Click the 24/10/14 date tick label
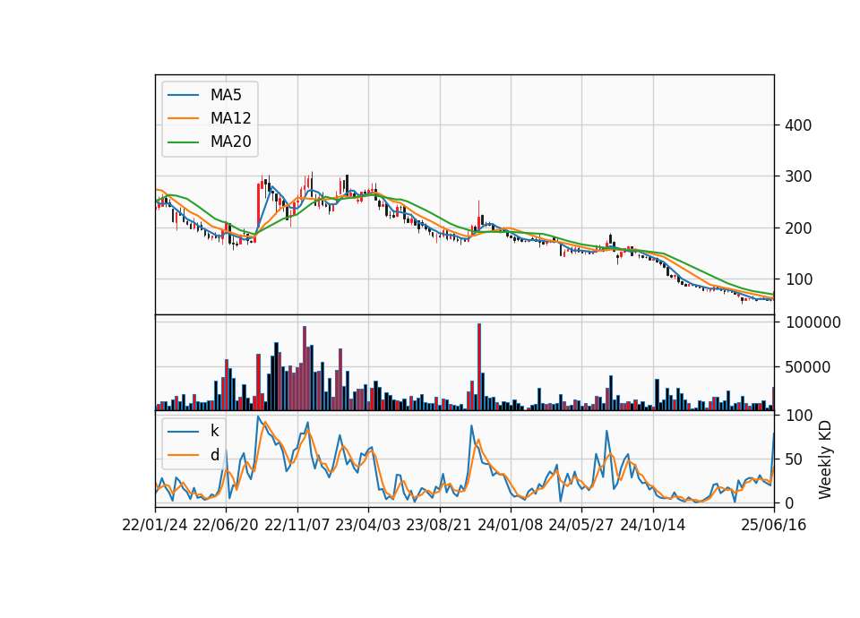Image resolution: width=860 pixels, height=618 pixels. [653, 526]
